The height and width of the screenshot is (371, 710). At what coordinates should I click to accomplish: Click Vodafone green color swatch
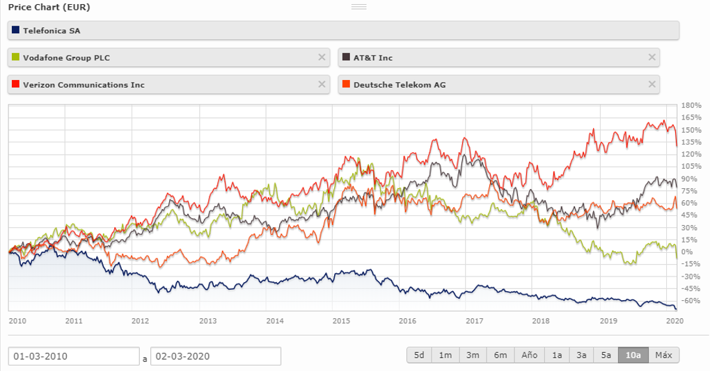16,58
